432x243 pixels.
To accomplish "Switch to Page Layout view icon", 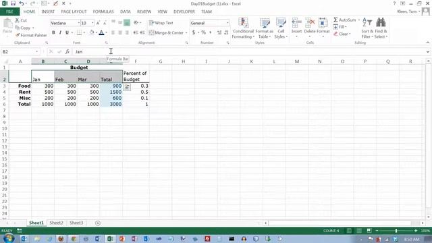I will coord(359,231).
